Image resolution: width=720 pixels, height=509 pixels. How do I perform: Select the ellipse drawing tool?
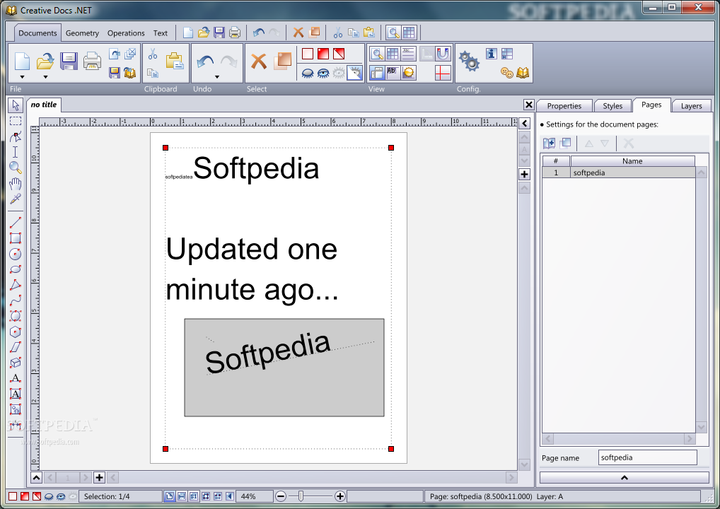pos(16,269)
